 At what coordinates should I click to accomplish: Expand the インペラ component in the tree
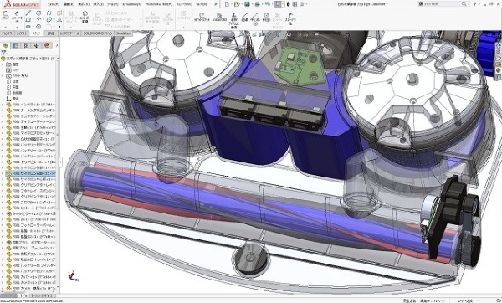(x=3, y=105)
